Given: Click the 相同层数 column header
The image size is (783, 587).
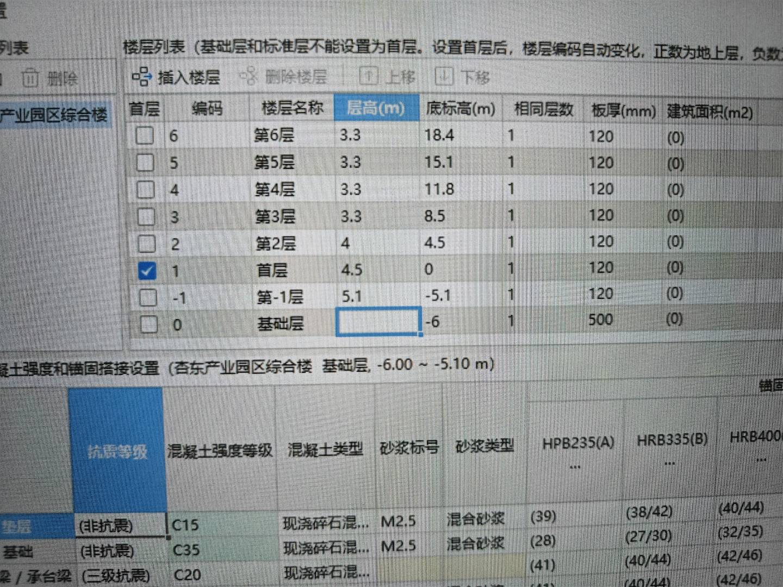Looking at the screenshot, I should (544, 110).
